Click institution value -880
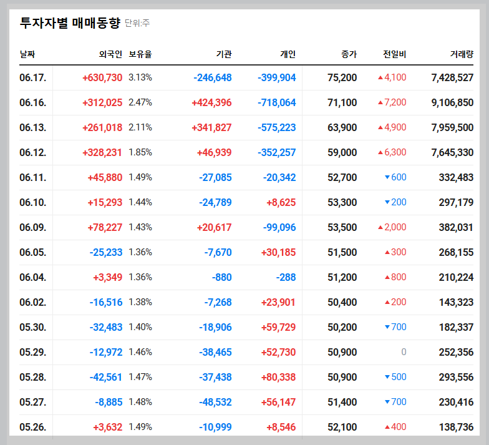The image size is (489, 445). click(x=222, y=277)
